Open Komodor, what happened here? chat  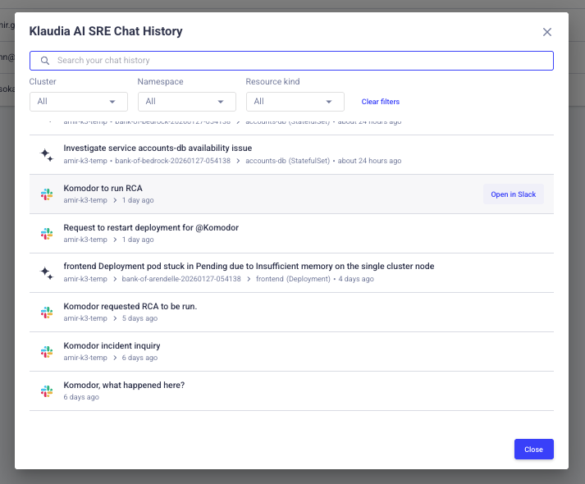291,390
